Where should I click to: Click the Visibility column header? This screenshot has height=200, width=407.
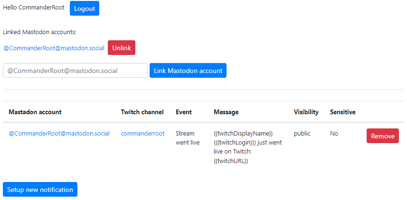pos(306,112)
